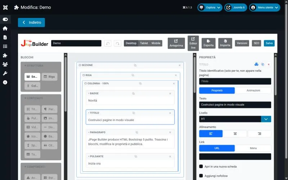The width and height of the screenshot is (288, 180).
Task: Select the Animazioni tab
Action: (253, 90)
